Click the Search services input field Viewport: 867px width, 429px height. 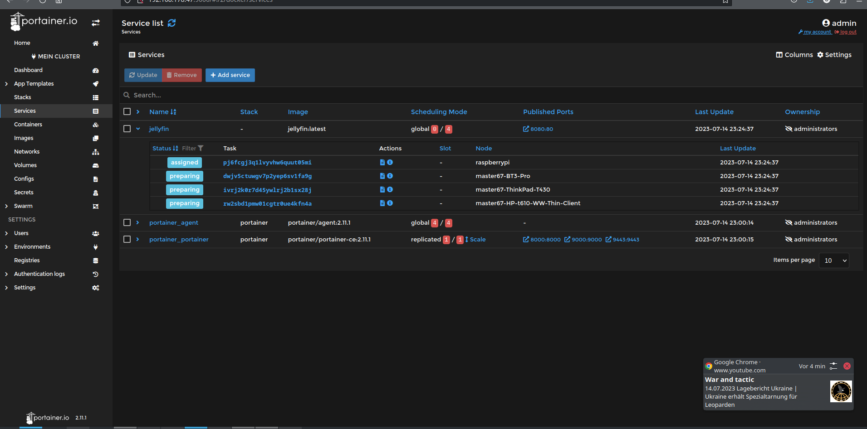click(491, 95)
